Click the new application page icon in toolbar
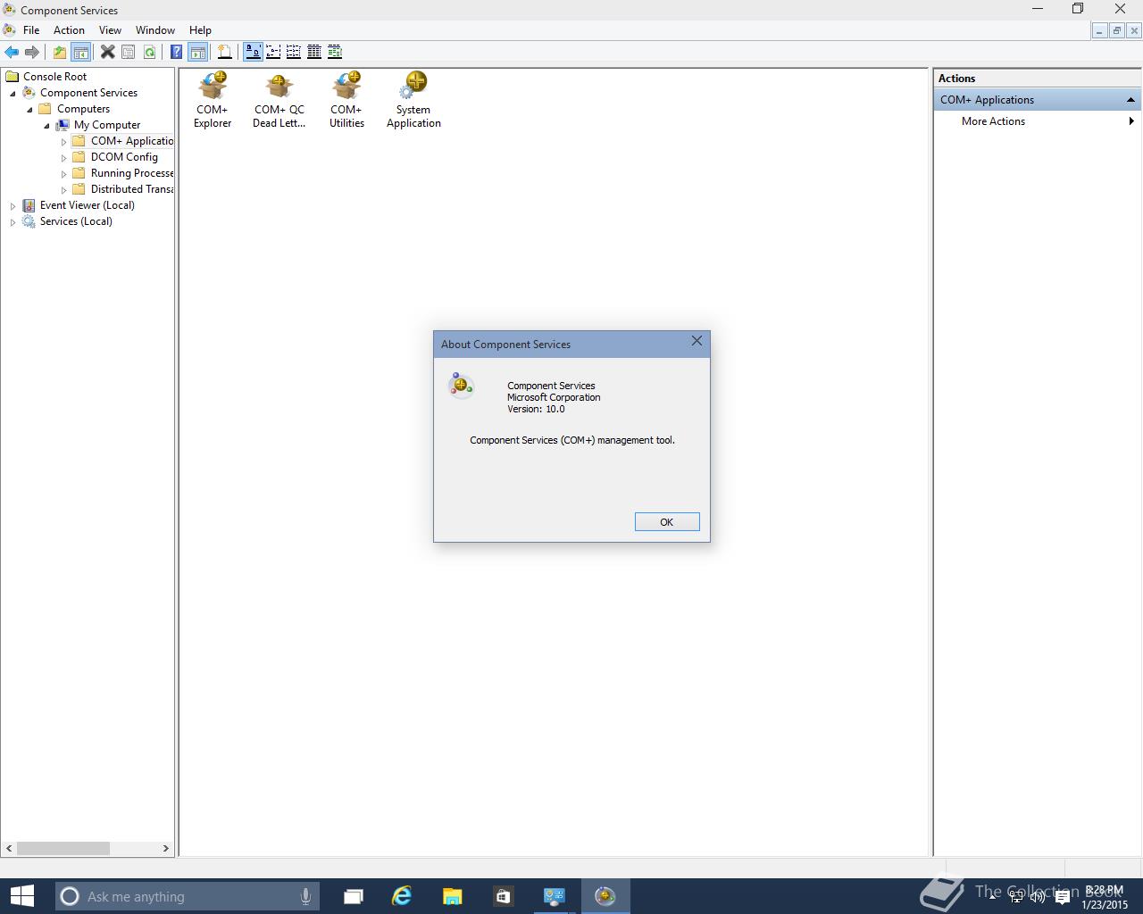 click(225, 52)
